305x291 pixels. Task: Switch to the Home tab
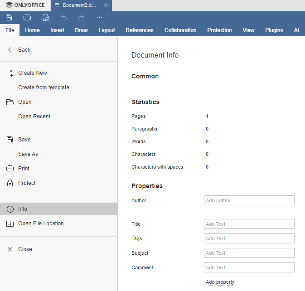pyautogui.click(x=32, y=30)
